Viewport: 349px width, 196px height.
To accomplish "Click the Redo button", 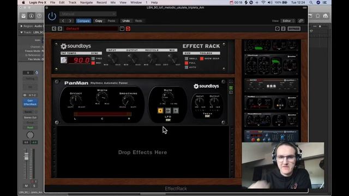I will [139, 21].
